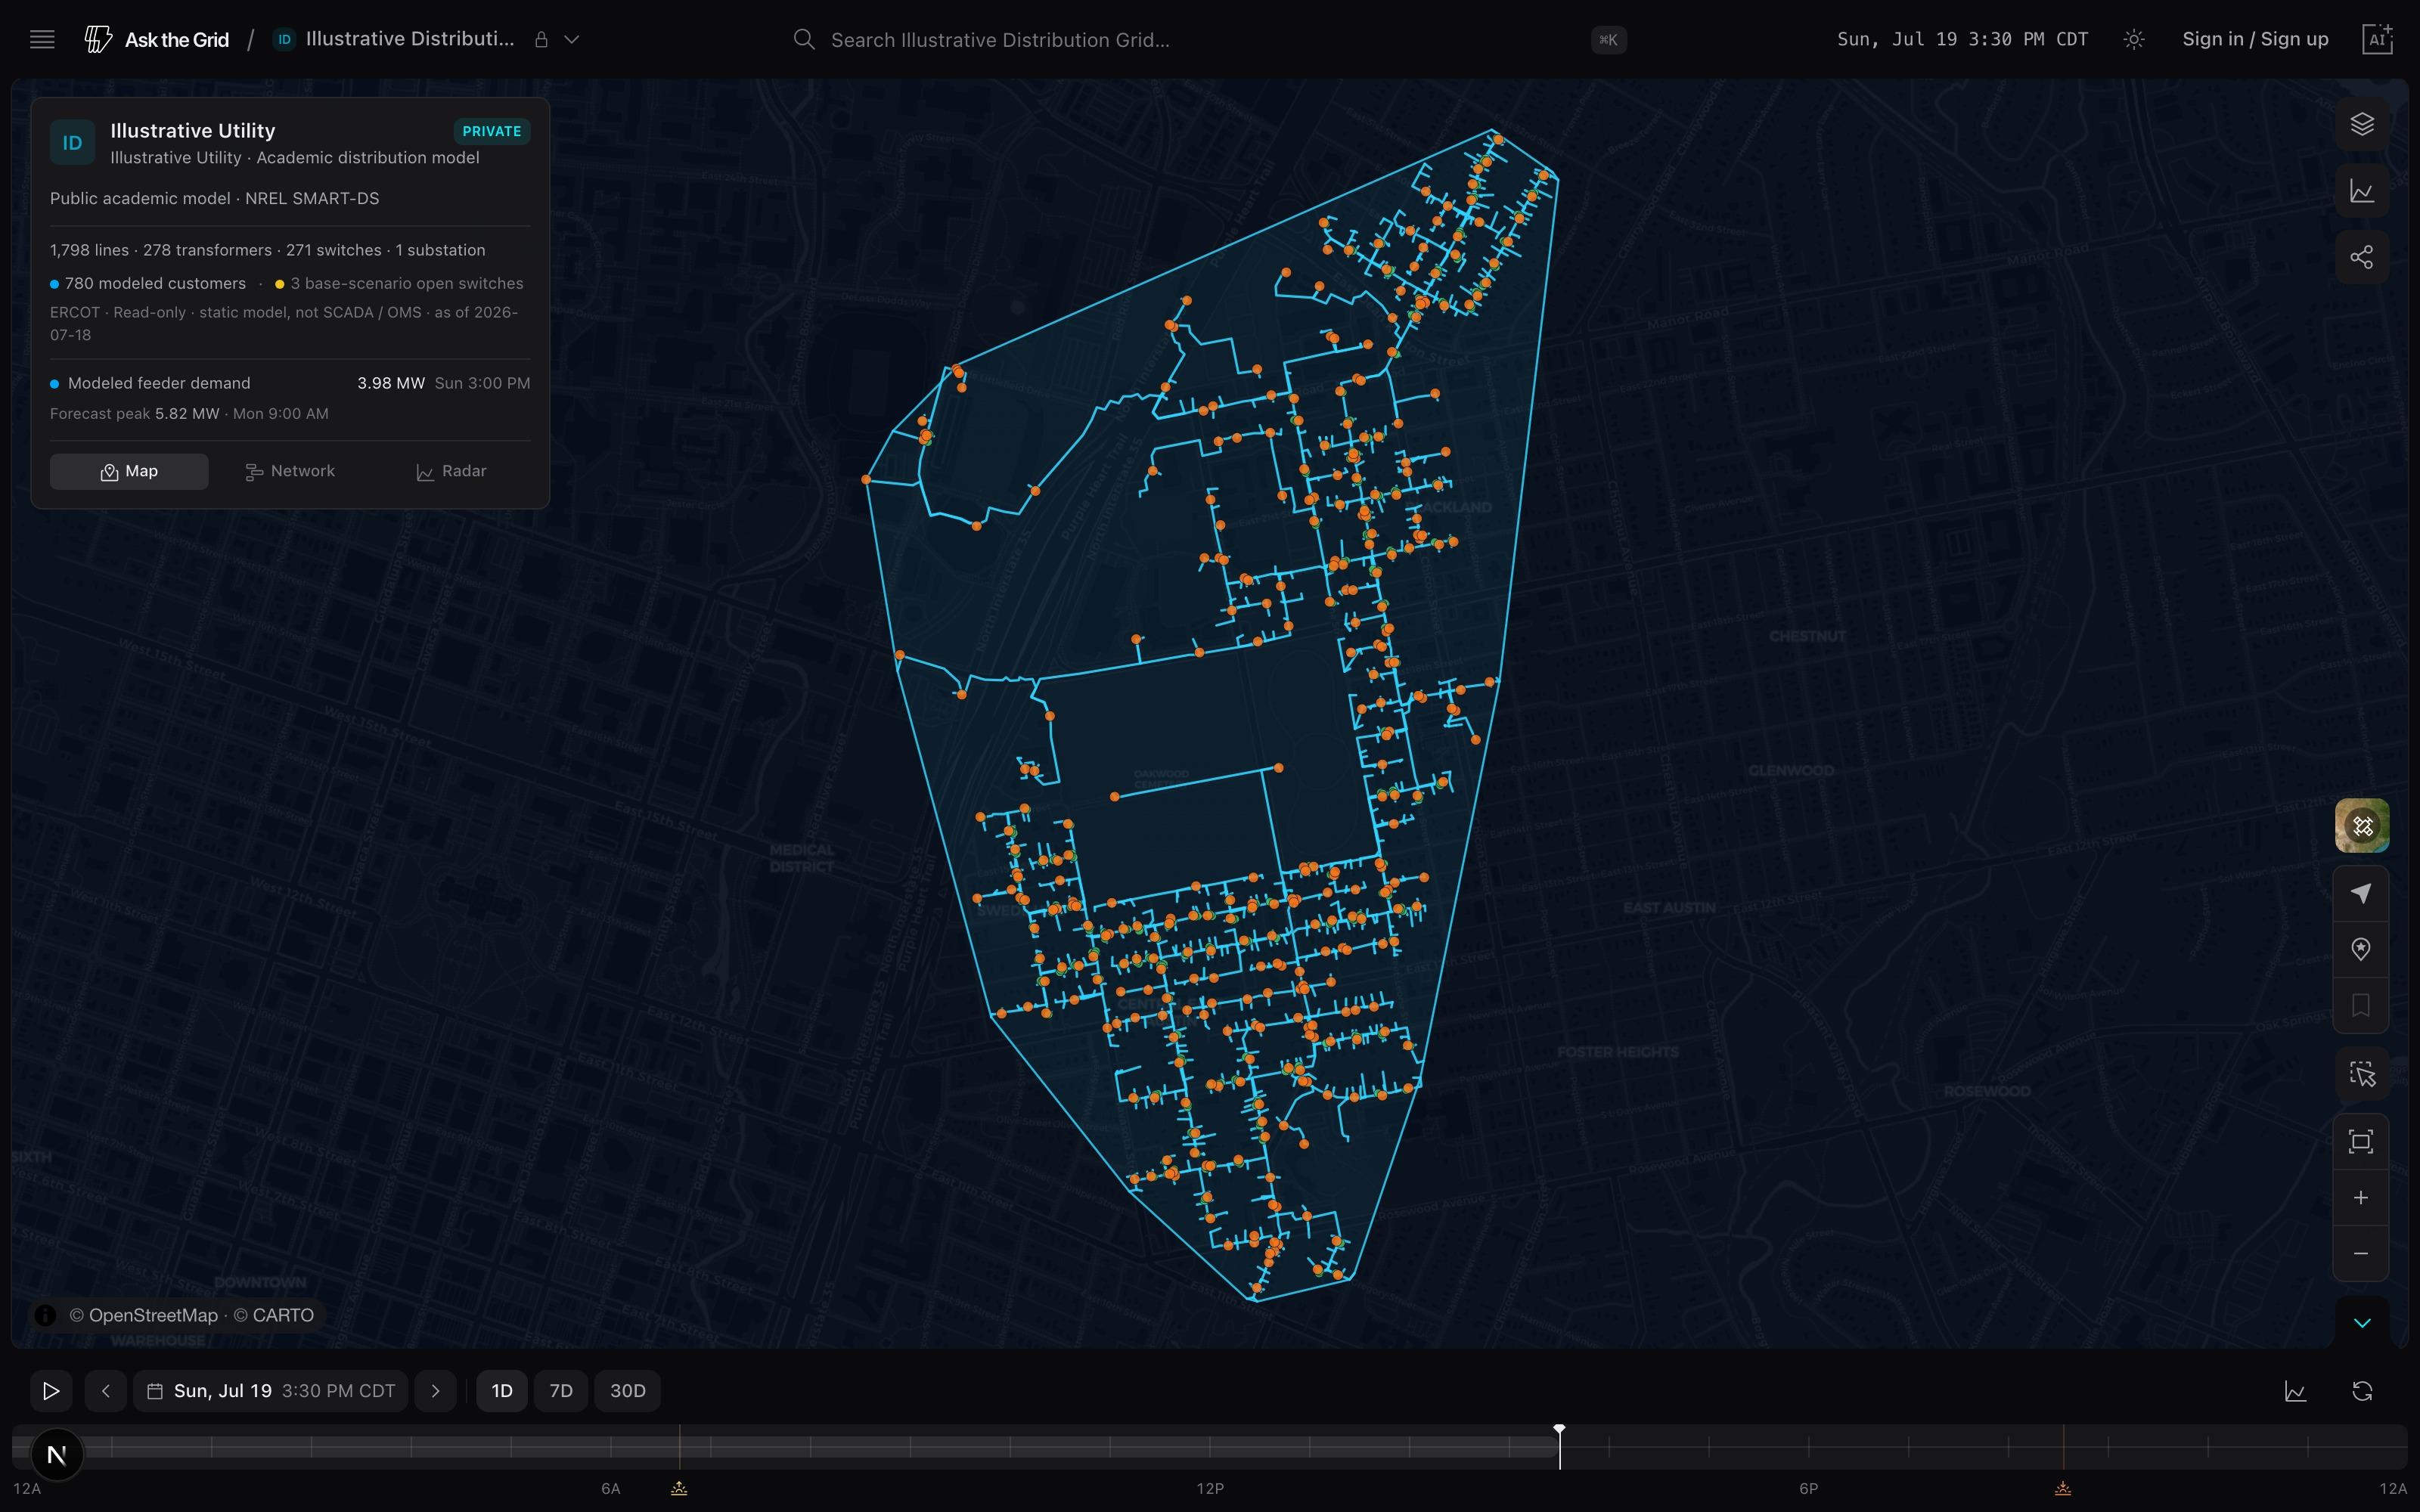This screenshot has width=2420, height=1512.
Task: Click the N compass button
Action: pos(57,1455)
